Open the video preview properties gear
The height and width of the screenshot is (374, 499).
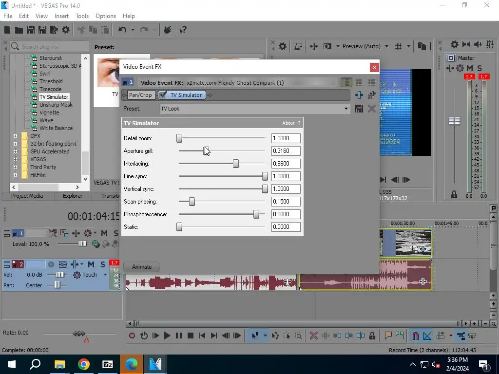click(x=282, y=46)
